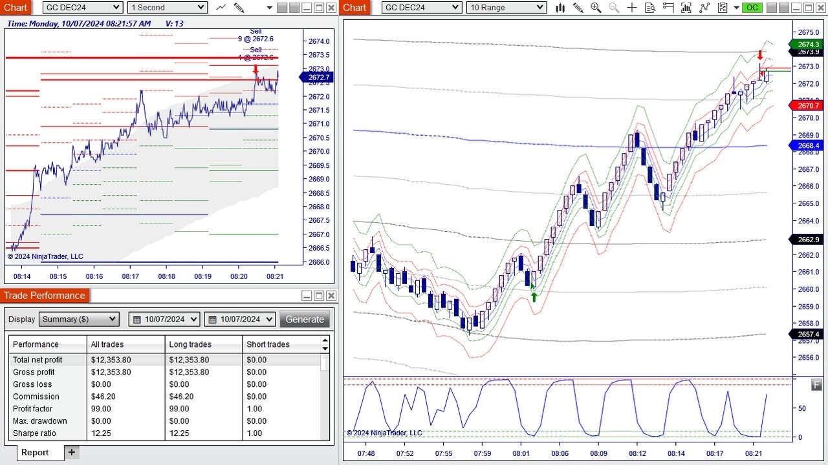The height and width of the screenshot is (465, 828).
Task: Toggle first link square in right chart
Action: coord(772,8)
